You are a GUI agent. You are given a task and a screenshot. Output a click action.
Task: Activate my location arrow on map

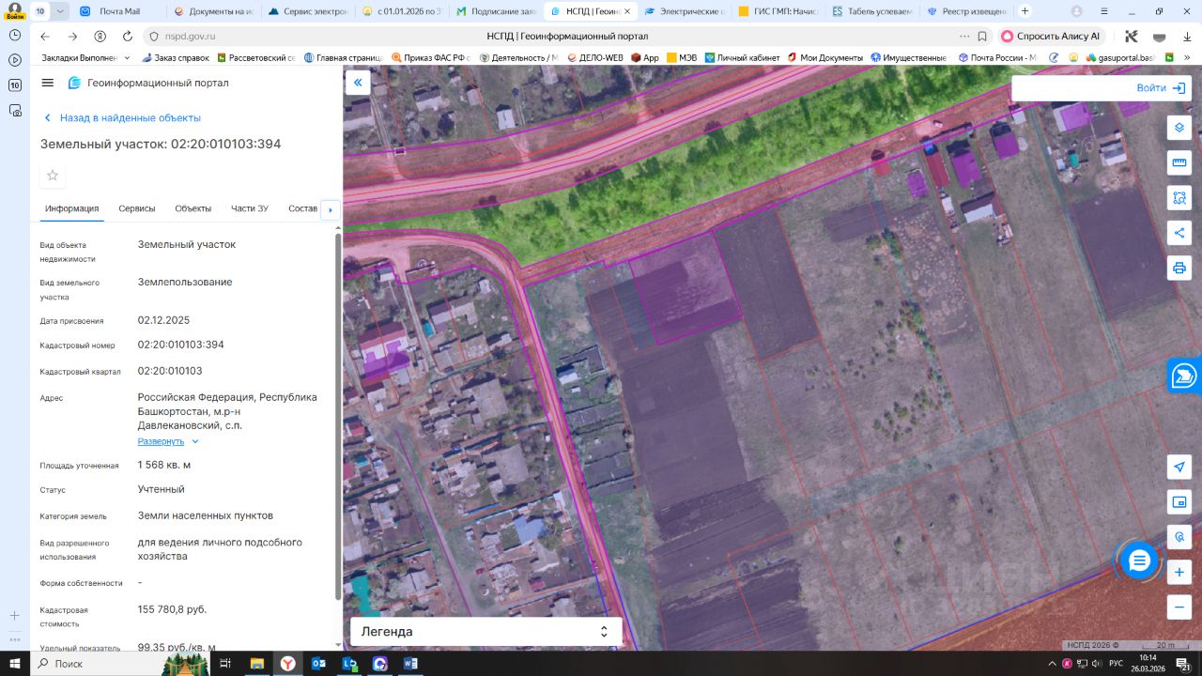[1179, 468]
